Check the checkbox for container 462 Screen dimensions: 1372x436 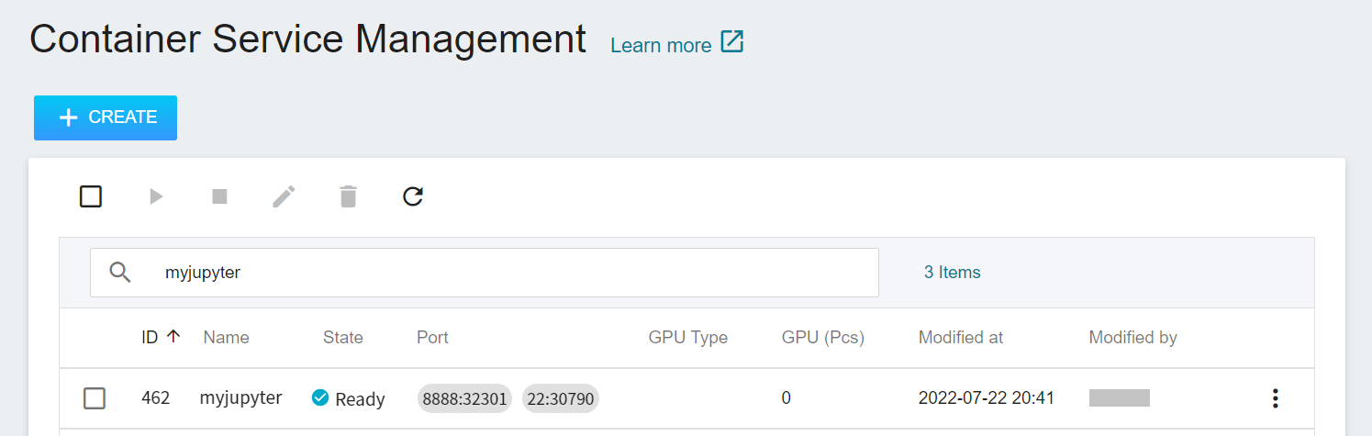pos(95,398)
